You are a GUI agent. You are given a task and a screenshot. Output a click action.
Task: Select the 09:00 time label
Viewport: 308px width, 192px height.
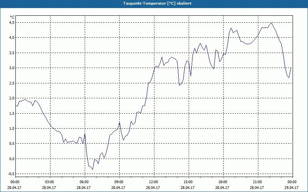pos(119,182)
